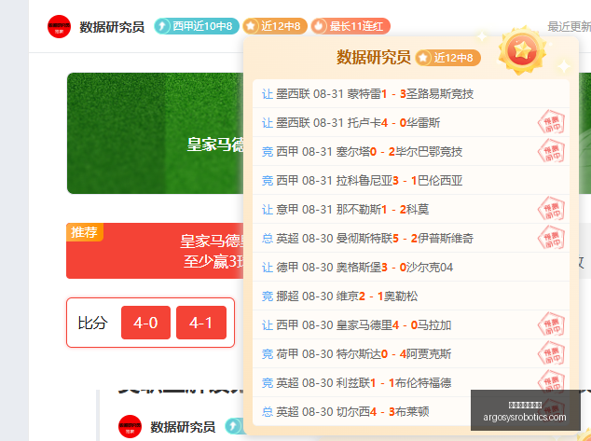Click the hit stamp on 托卢卡 row
The image size is (591, 441).
point(551,122)
